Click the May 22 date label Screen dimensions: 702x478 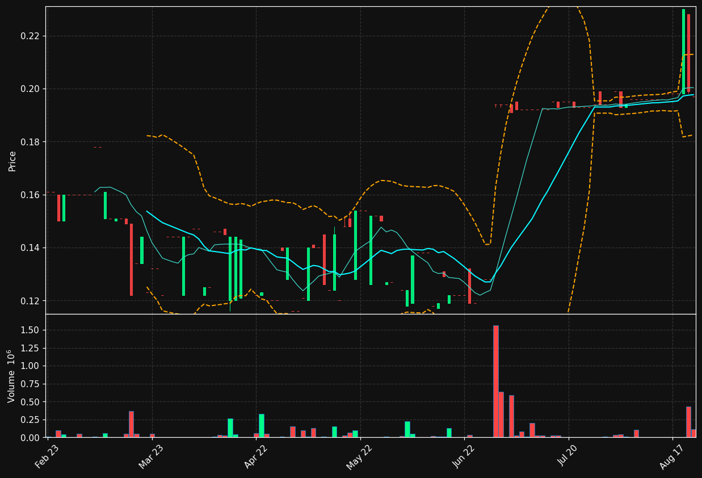(359, 456)
